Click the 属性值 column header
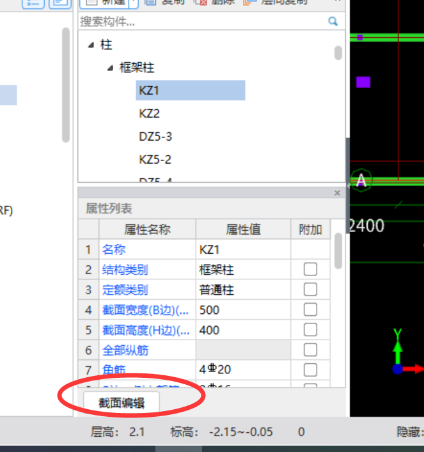Screen dimensions: 424x452 click(243, 230)
